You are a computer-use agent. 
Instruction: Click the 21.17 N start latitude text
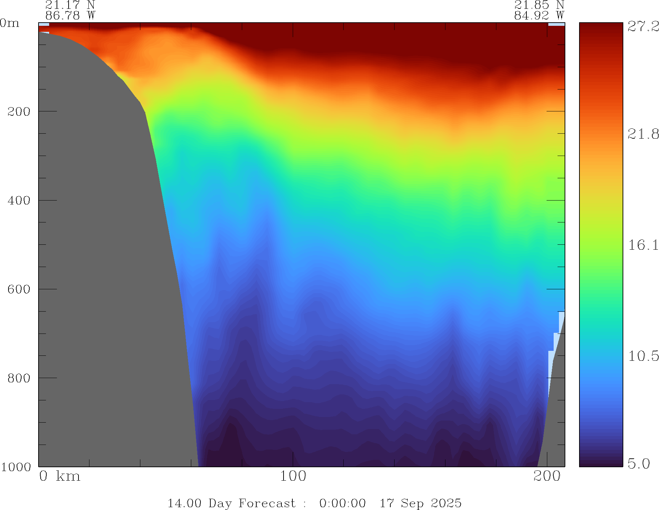point(70,5)
